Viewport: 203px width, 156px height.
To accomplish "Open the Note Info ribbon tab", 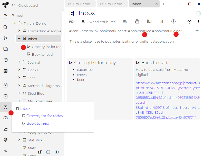I will (x=173, y=22).
